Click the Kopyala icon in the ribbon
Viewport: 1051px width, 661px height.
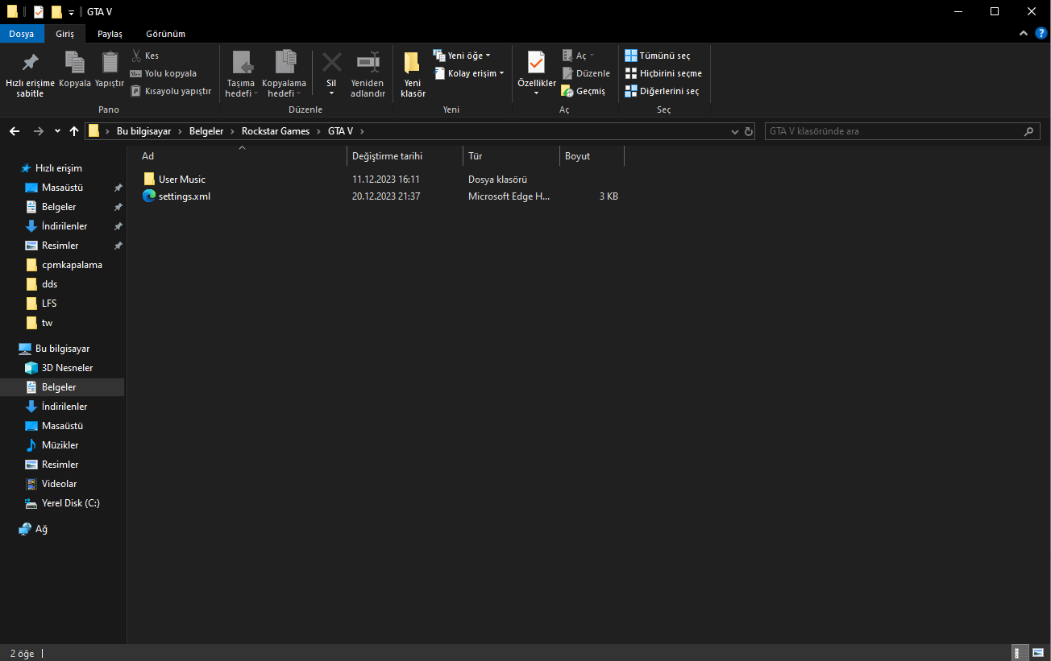[x=75, y=63]
